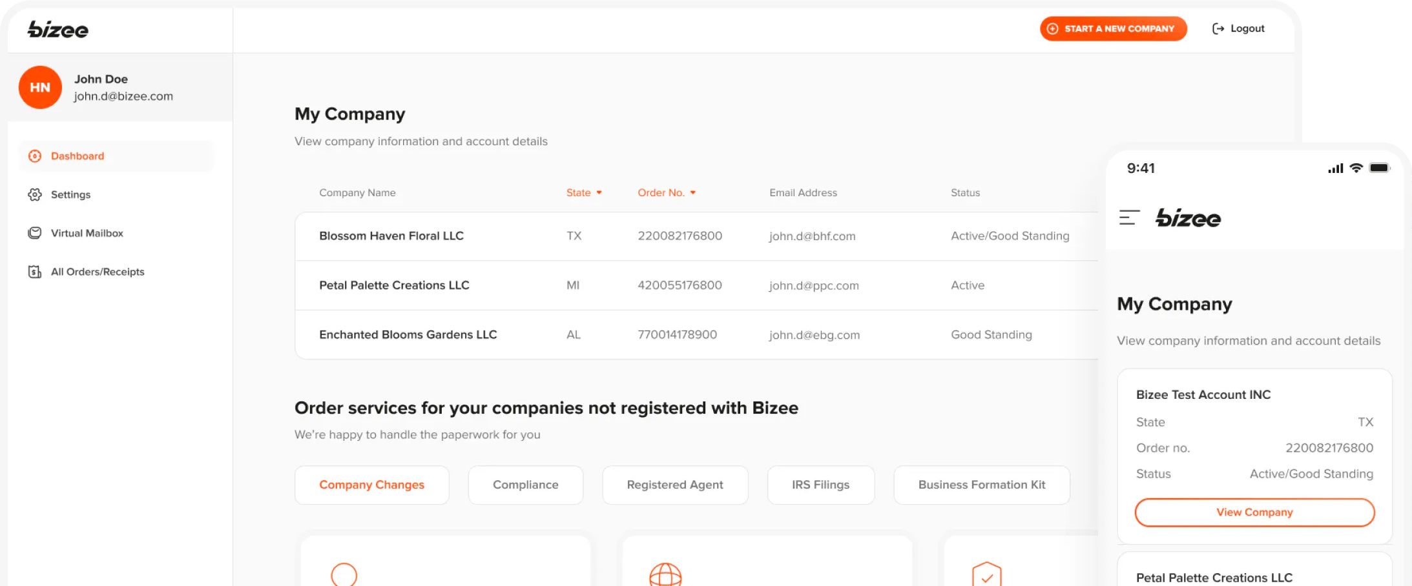Expand the State column filter arrow
This screenshot has height=586, width=1412.
point(599,192)
